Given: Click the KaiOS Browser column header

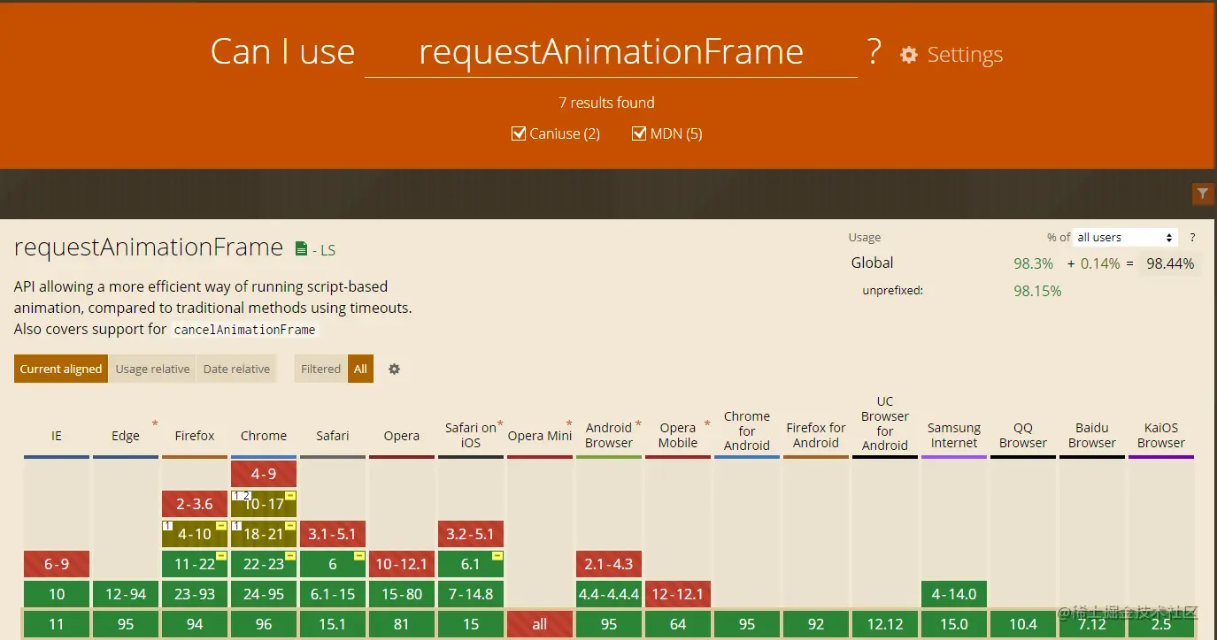Looking at the screenshot, I should coord(1161,435).
